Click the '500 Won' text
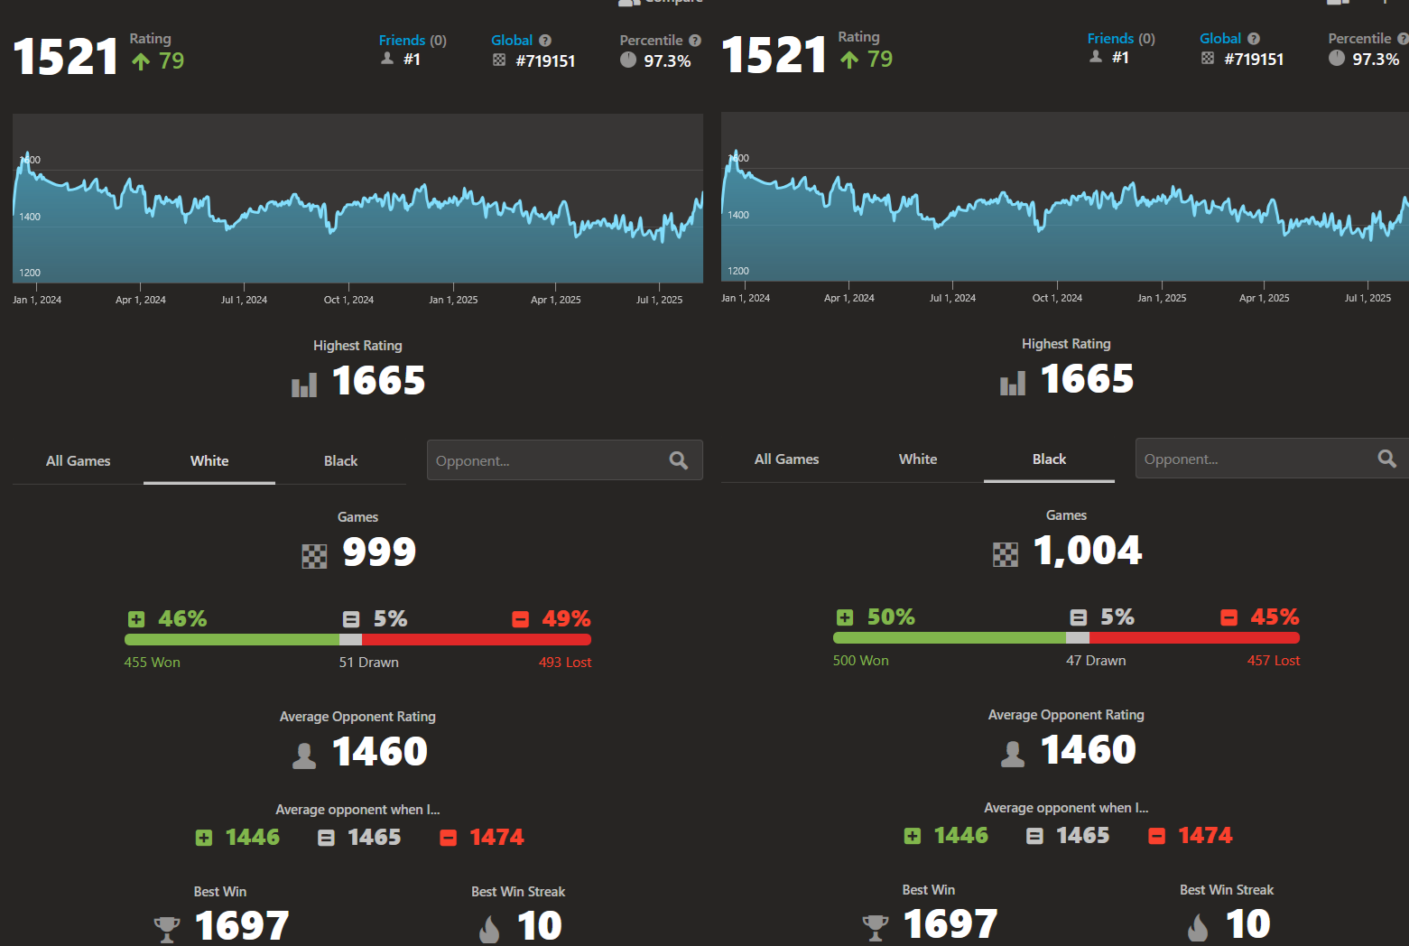The image size is (1409, 946). click(x=860, y=661)
